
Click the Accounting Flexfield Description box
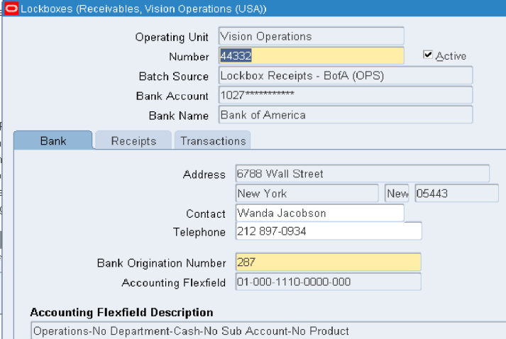coord(268,330)
